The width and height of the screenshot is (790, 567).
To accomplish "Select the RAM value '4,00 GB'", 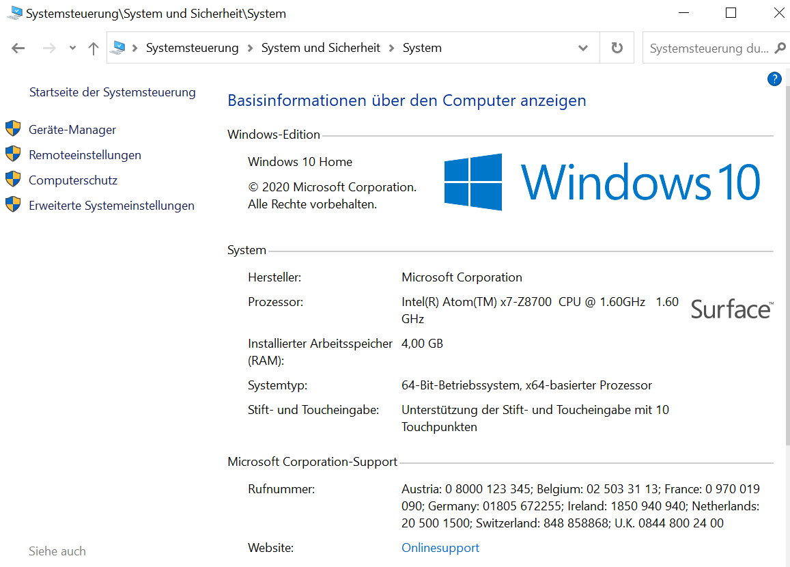I will (422, 344).
